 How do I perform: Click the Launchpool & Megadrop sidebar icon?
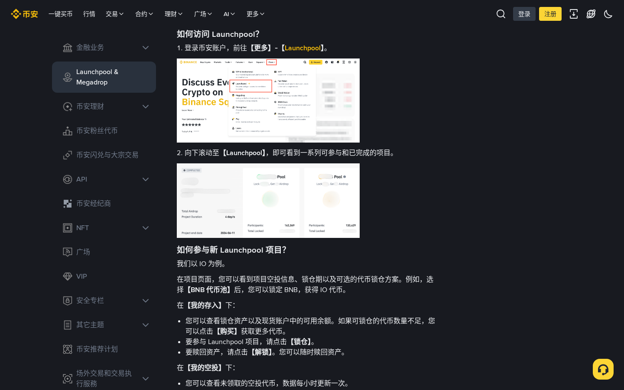click(68, 77)
